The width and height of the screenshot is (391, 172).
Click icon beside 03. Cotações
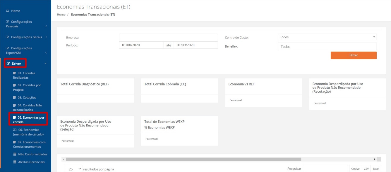click(15, 98)
